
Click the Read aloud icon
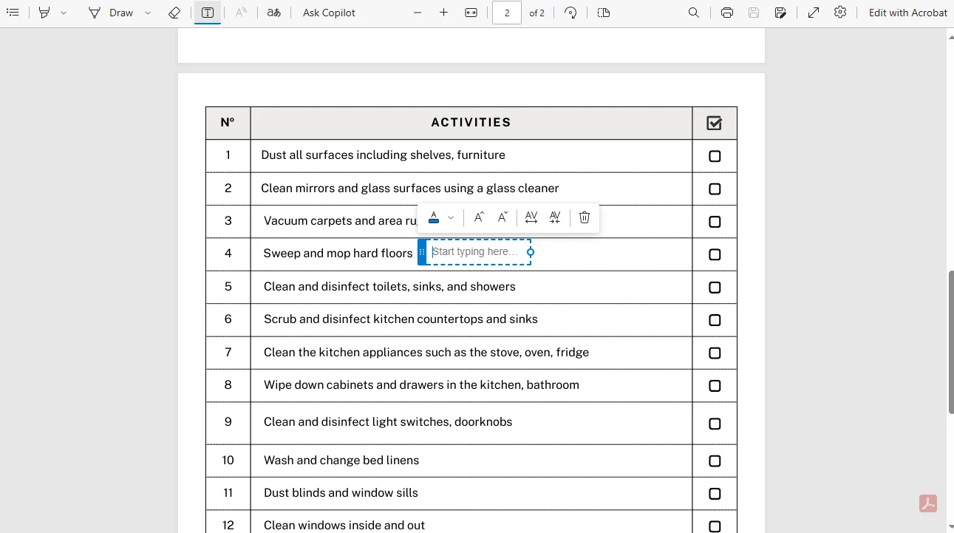click(x=241, y=13)
